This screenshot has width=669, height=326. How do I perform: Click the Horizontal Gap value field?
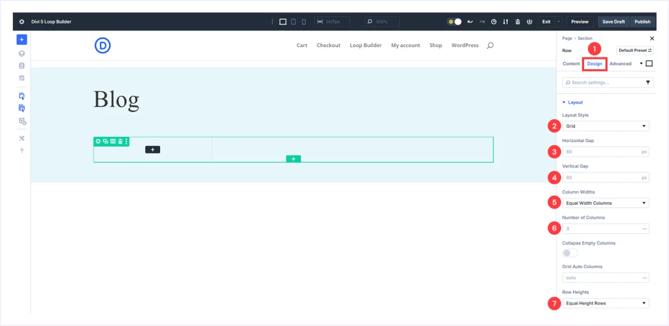point(606,152)
